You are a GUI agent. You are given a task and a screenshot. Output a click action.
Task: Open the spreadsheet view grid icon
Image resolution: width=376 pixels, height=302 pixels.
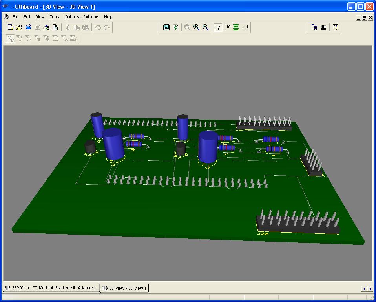tap(324, 27)
